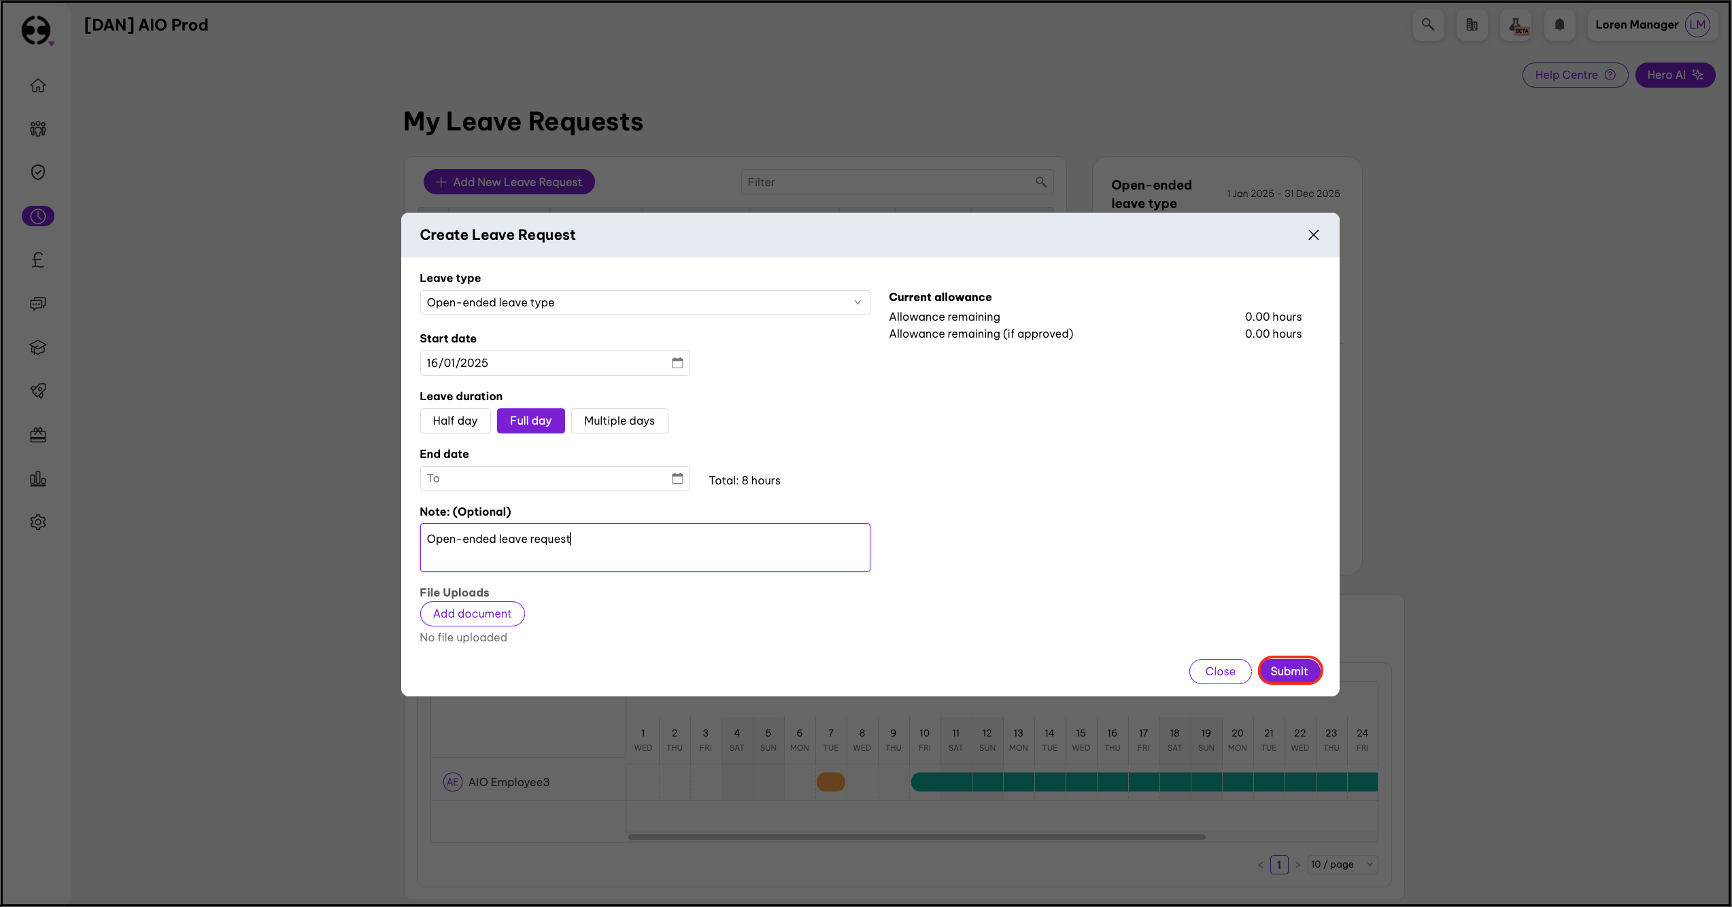Click the home icon in sidebar

pos(38,86)
